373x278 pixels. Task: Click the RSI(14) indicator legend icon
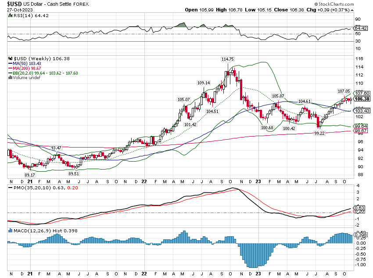tap(10, 15)
